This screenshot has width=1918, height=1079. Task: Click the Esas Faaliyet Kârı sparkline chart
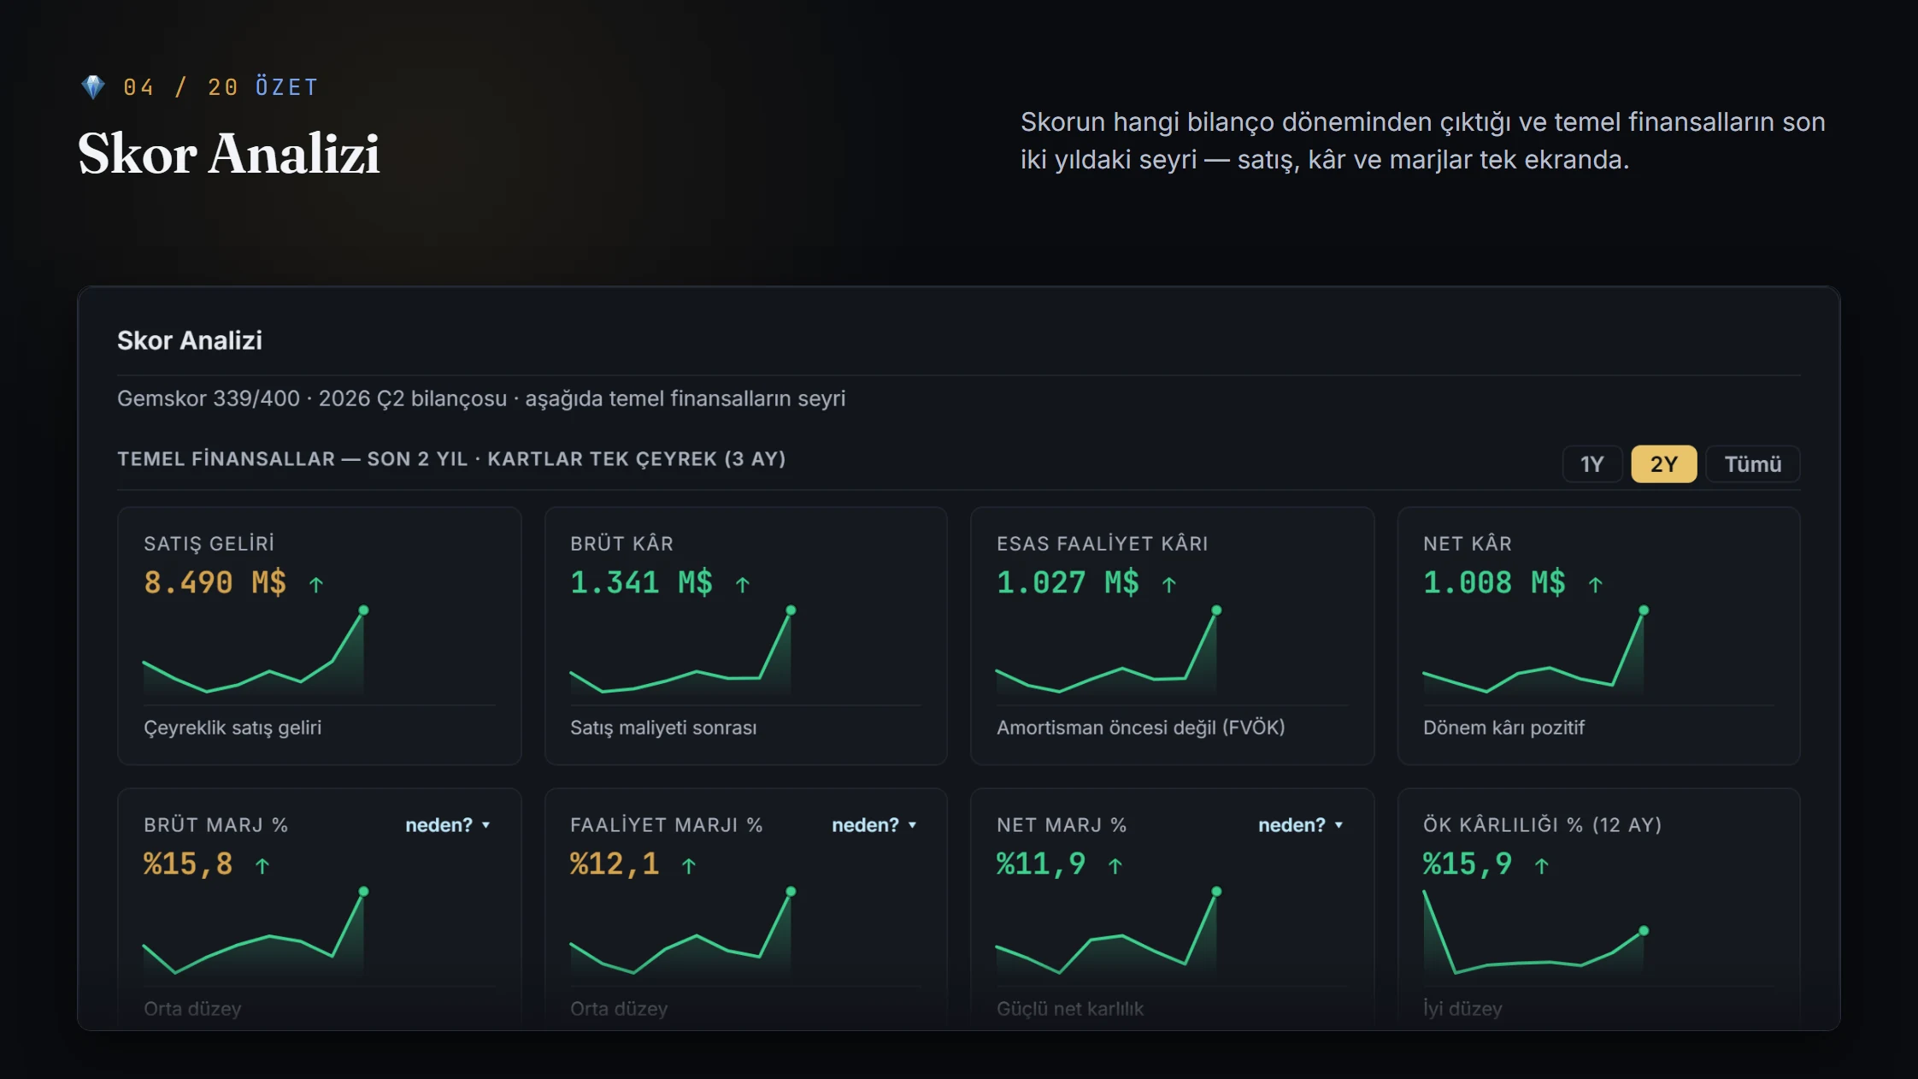pos(1109,652)
